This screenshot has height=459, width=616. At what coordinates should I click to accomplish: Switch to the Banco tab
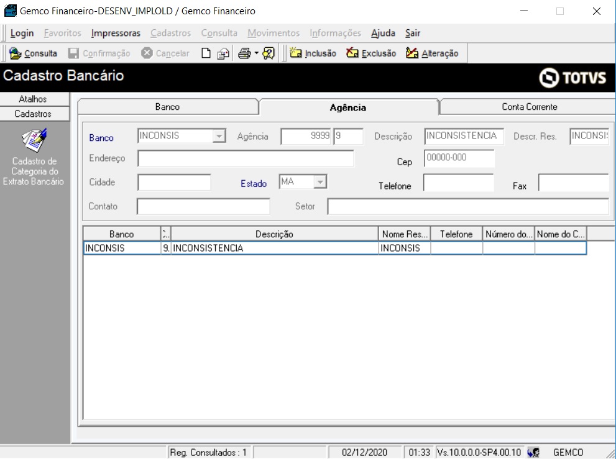[x=168, y=107]
